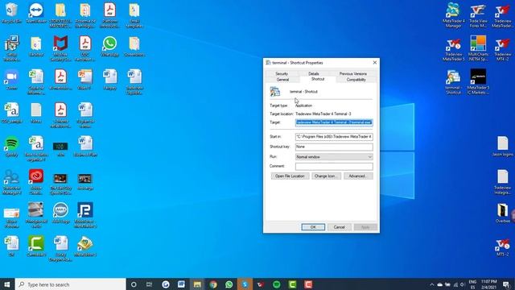Select the MetaTrader 5 IC Markets icon
The image size is (515, 290).
[478, 82]
